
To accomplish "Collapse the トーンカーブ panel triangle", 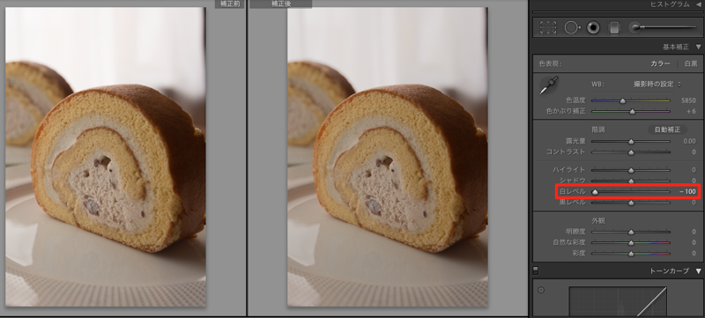I will pos(698,271).
